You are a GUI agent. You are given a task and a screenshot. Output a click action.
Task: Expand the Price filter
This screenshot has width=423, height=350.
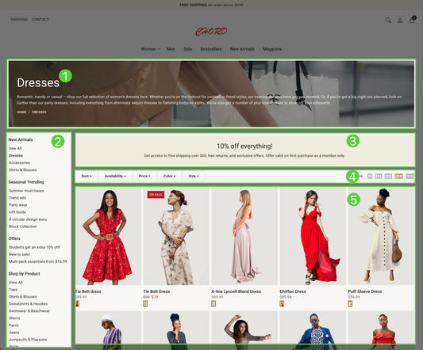(x=144, y=176)
